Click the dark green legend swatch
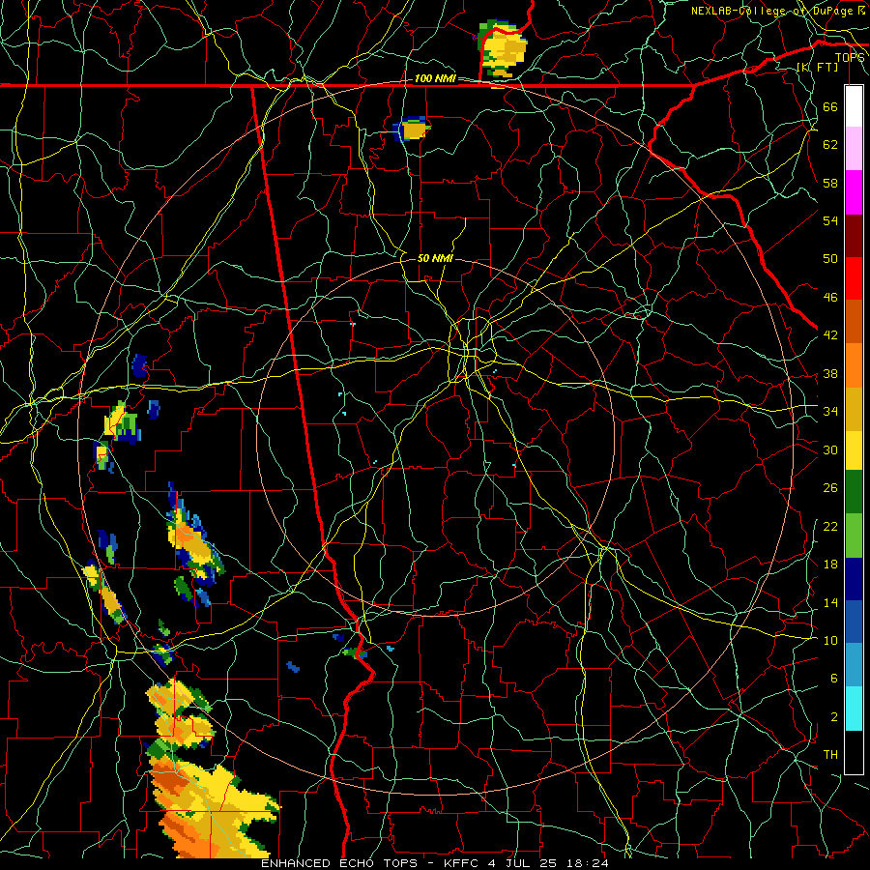Viewport: 870px width, 870px height. coord(854,492)
